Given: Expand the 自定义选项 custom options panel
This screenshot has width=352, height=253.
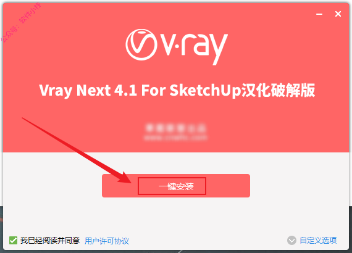Looking at the screenshot, I should pyautogui.click(x=318, y=241).
